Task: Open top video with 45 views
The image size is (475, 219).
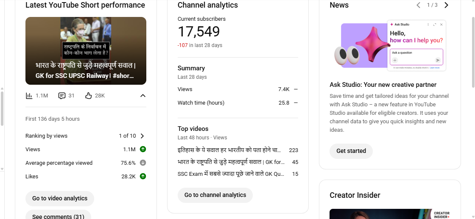Action: coord(231,162)
